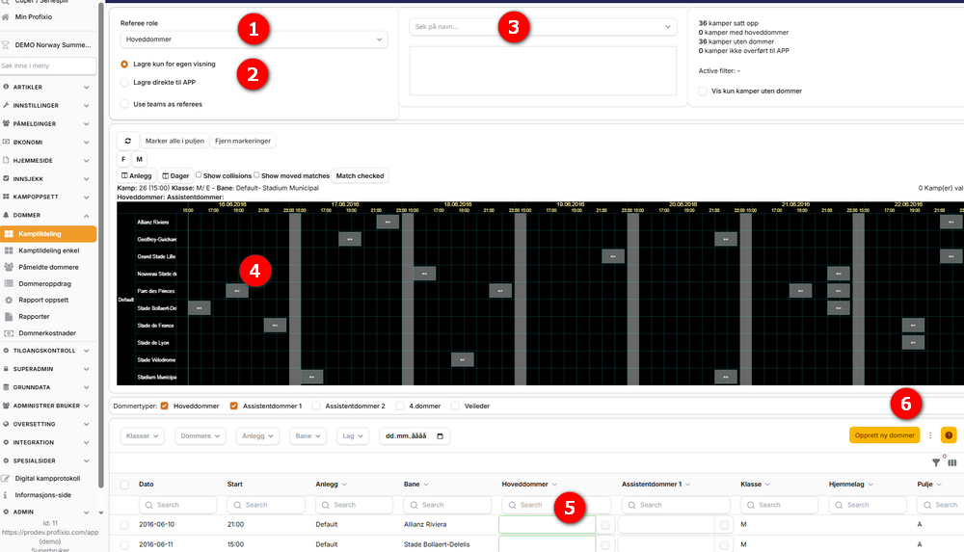This screenshot has width=964, height=552.
Task: Click the Hoveddommer cell for Allianz Riviera row
Action: coord(548,525)
